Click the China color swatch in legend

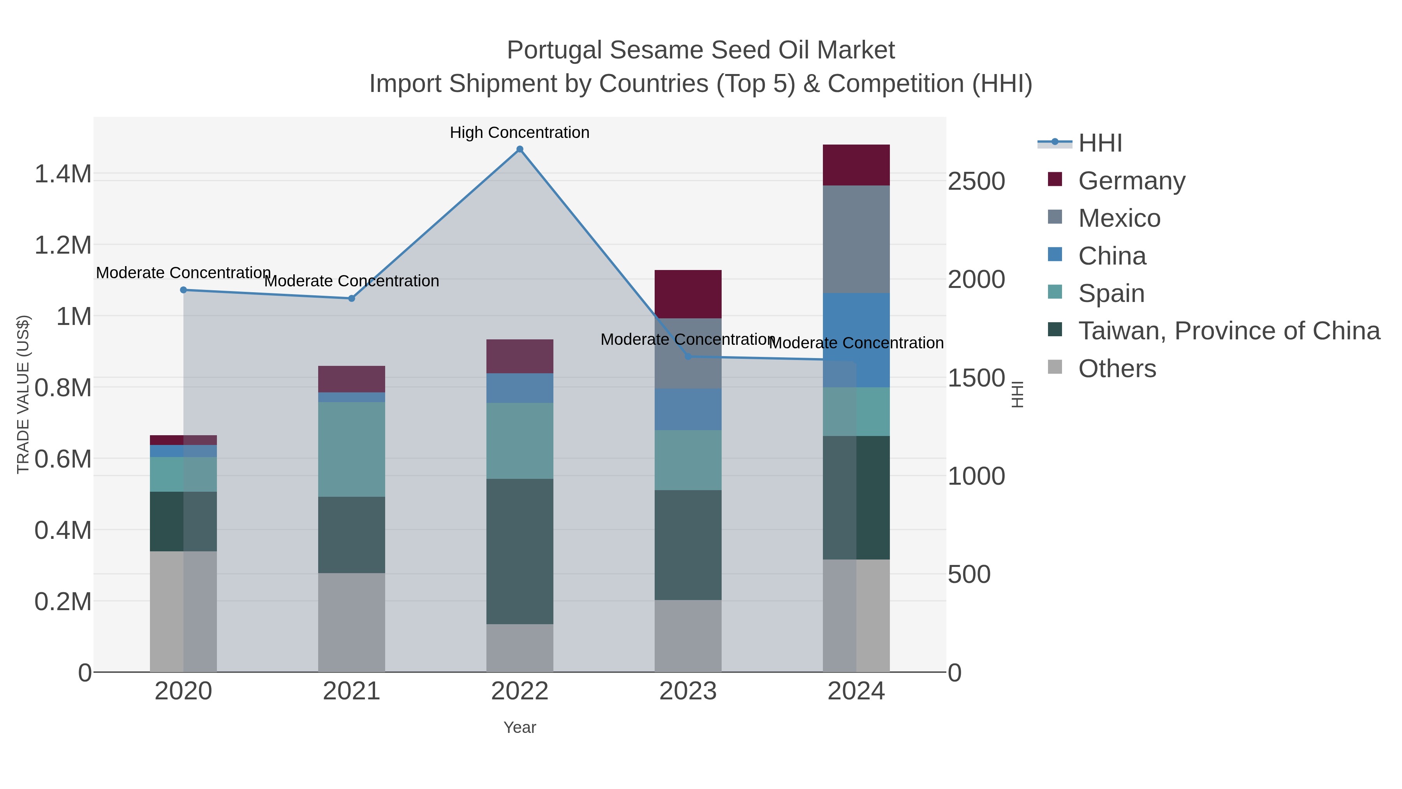pos(1055,254)
